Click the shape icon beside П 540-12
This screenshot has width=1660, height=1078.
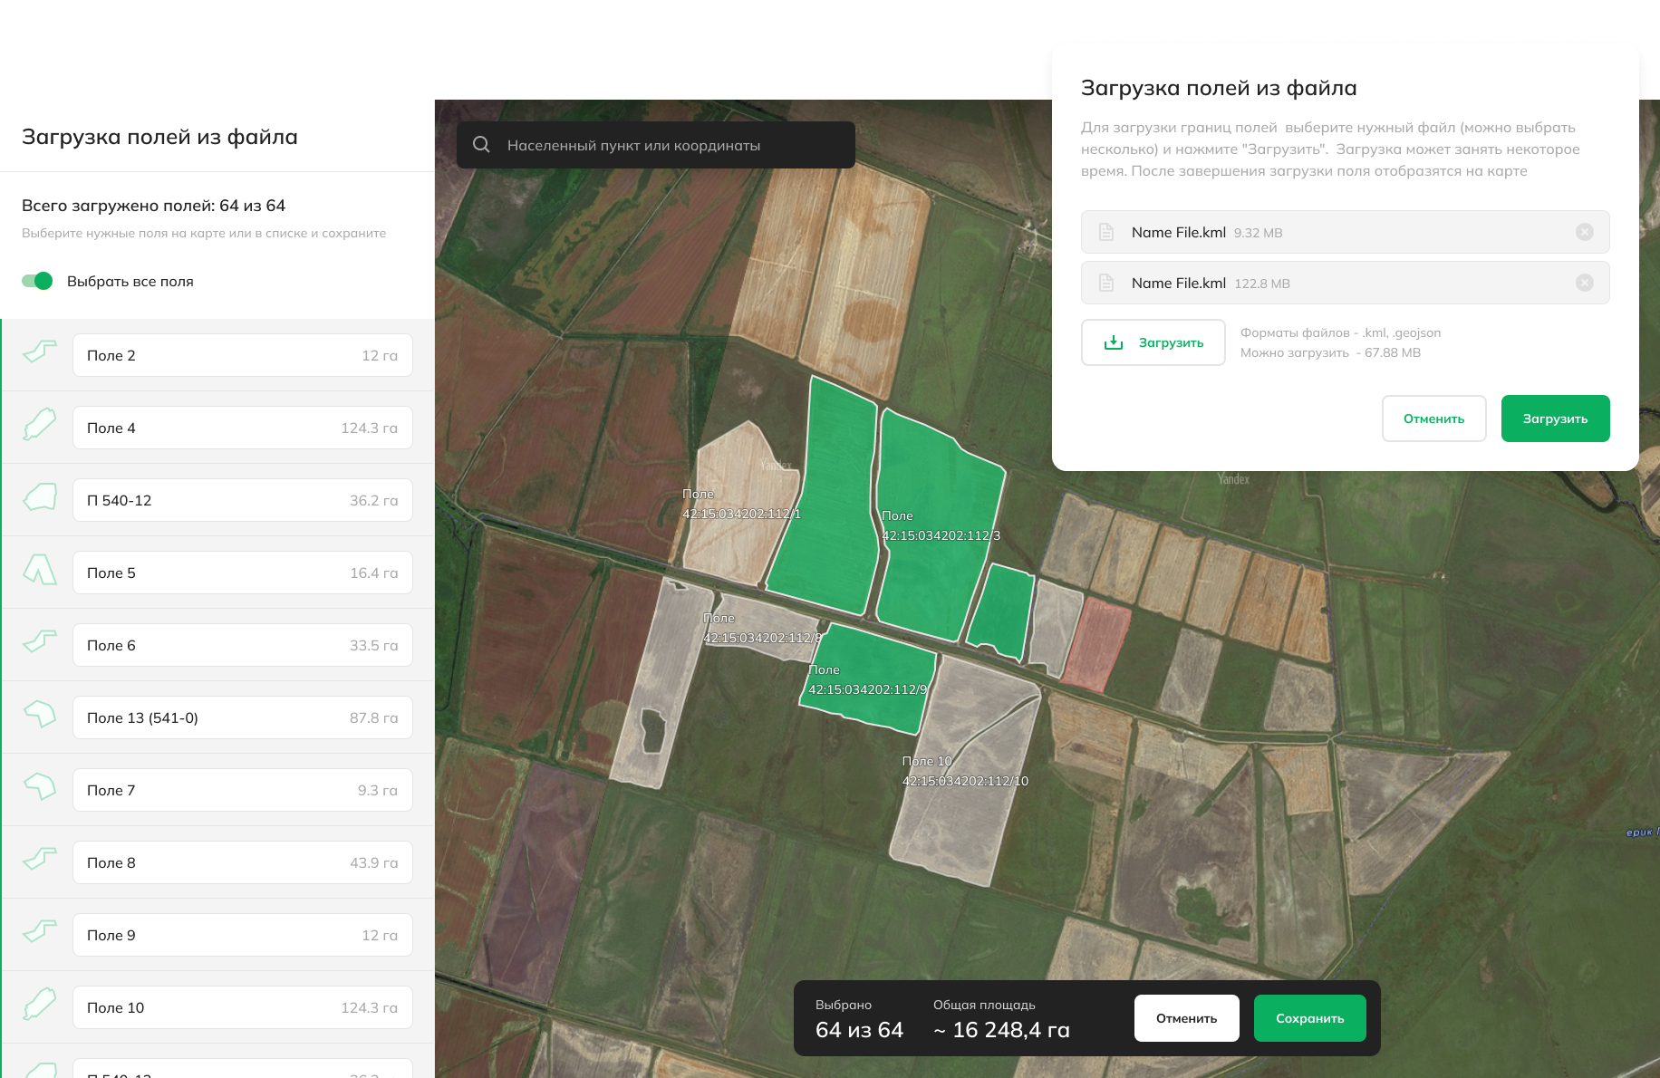(x=40, y=496)
